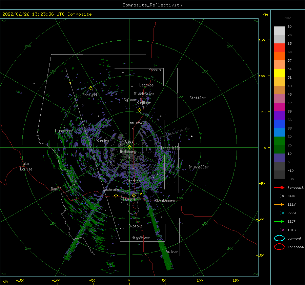Click the Stettler city label

point(198,98)
